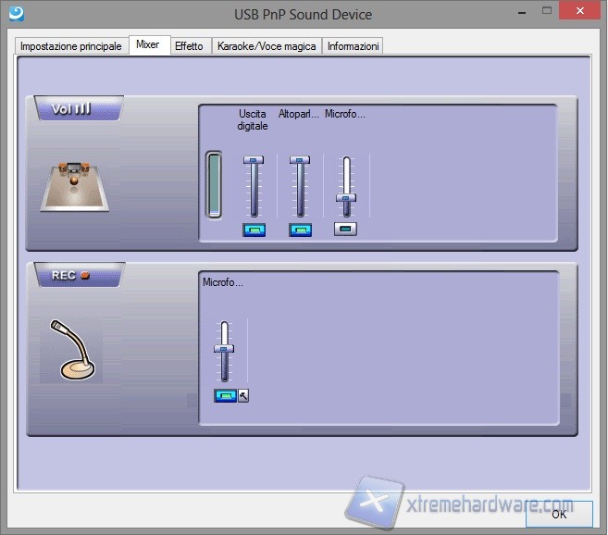Viewport: 608px width, 535px height.
Task: Enable the playback Microfono mute button
Action: (346, 229)
